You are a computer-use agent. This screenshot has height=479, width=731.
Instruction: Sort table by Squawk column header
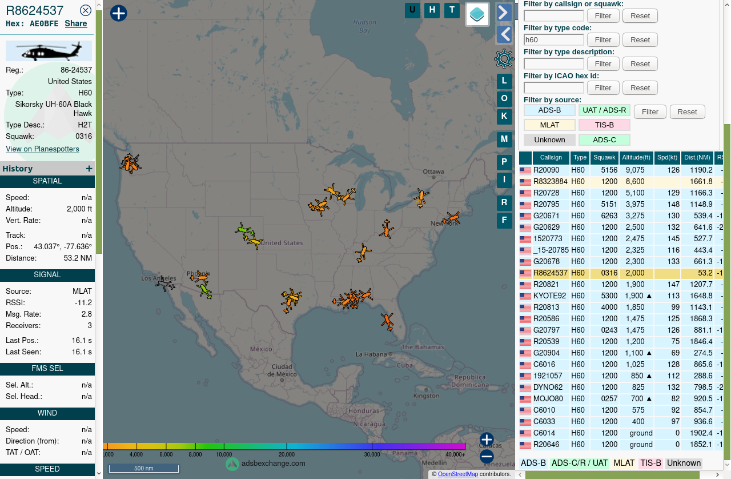(x=605, y=158)
